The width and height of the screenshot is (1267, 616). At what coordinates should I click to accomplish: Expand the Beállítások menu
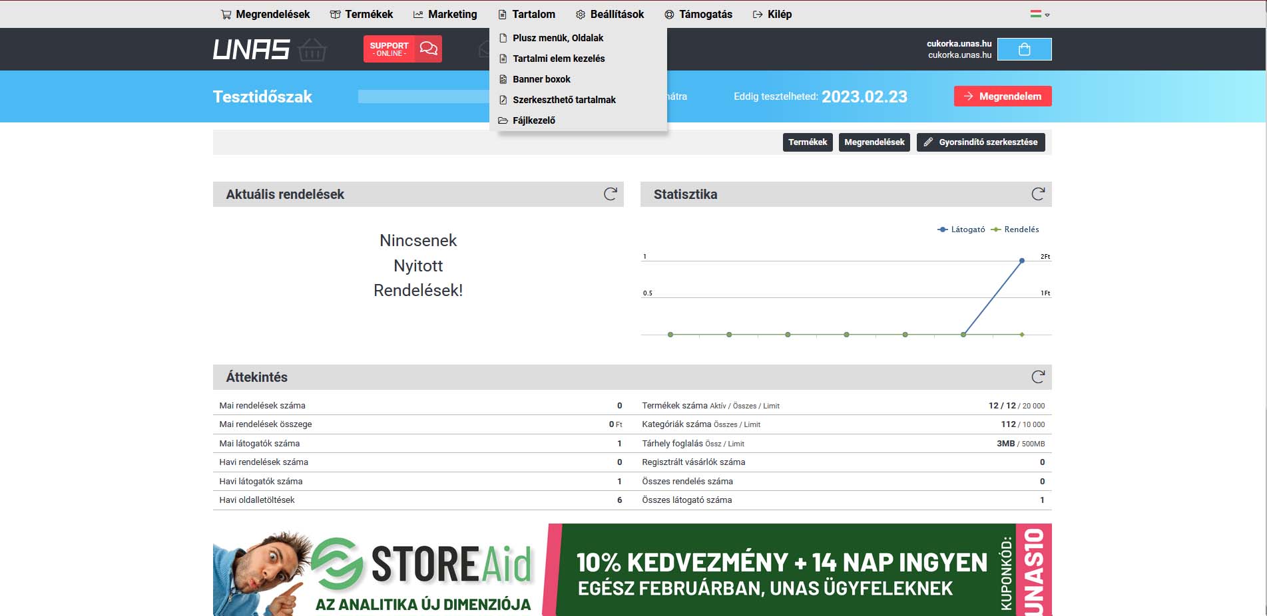609,15
